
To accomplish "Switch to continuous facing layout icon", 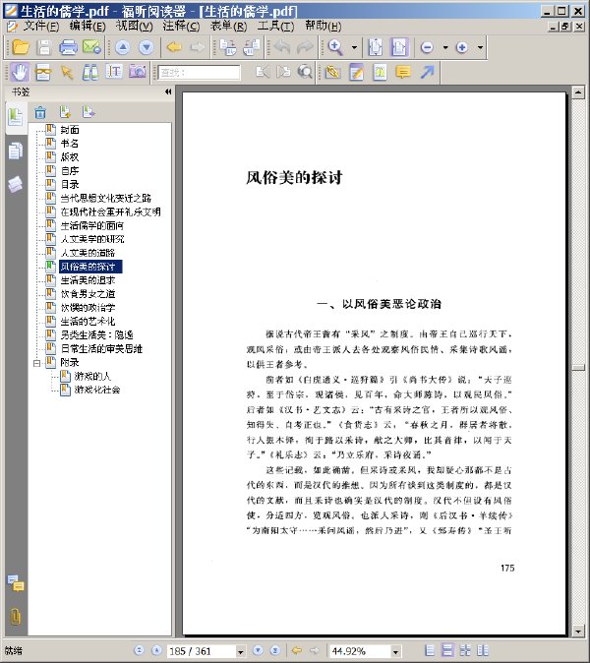I will pyautogui.click(x=483, y=650).
